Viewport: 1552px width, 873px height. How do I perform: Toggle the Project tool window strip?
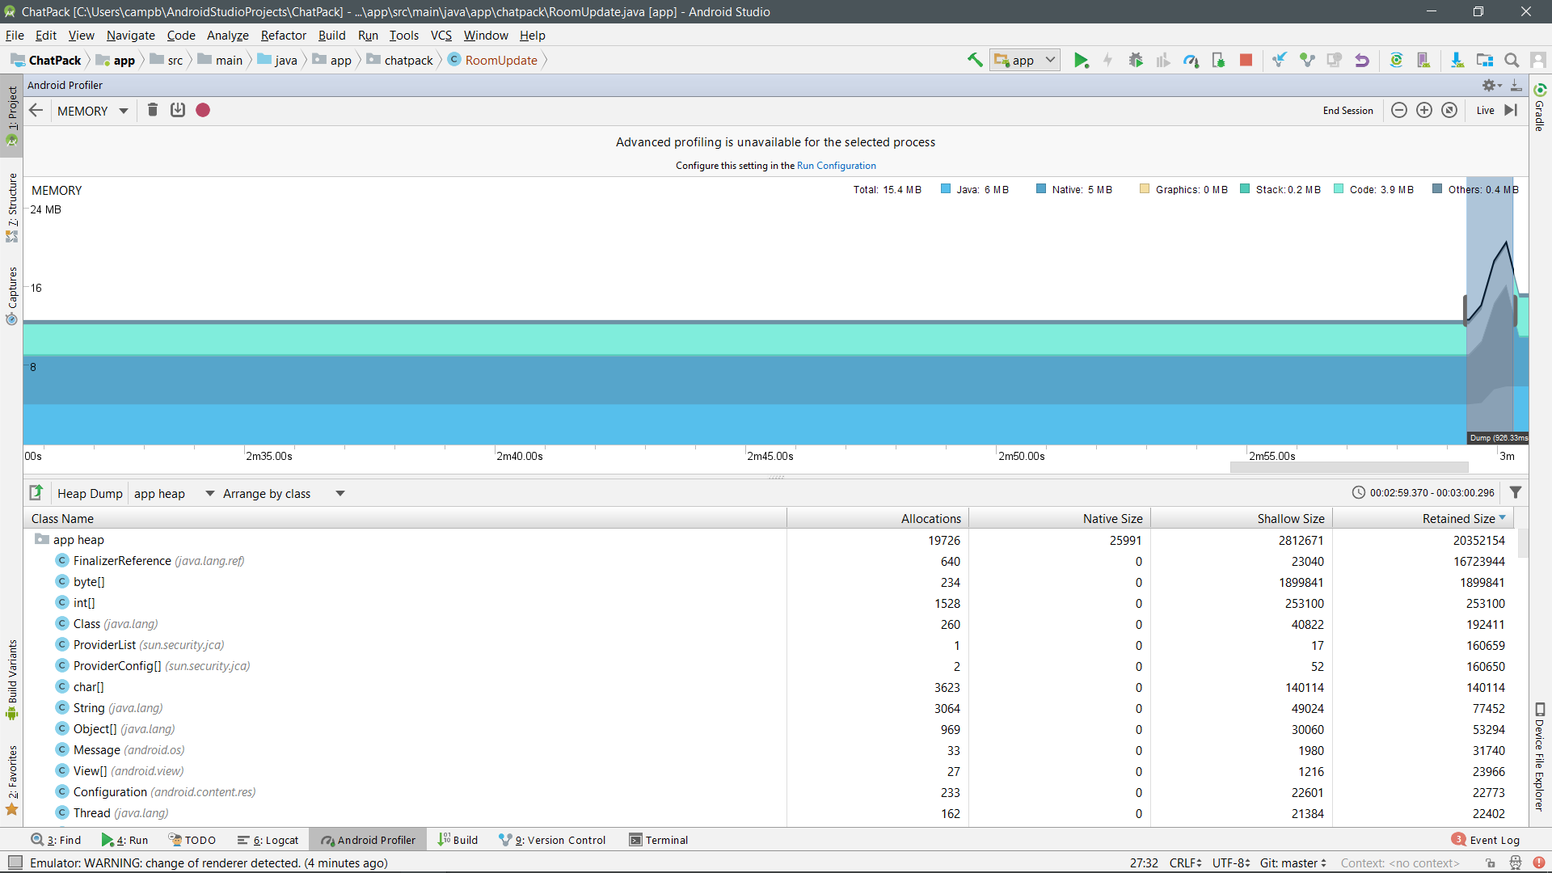tap(12, 109)
